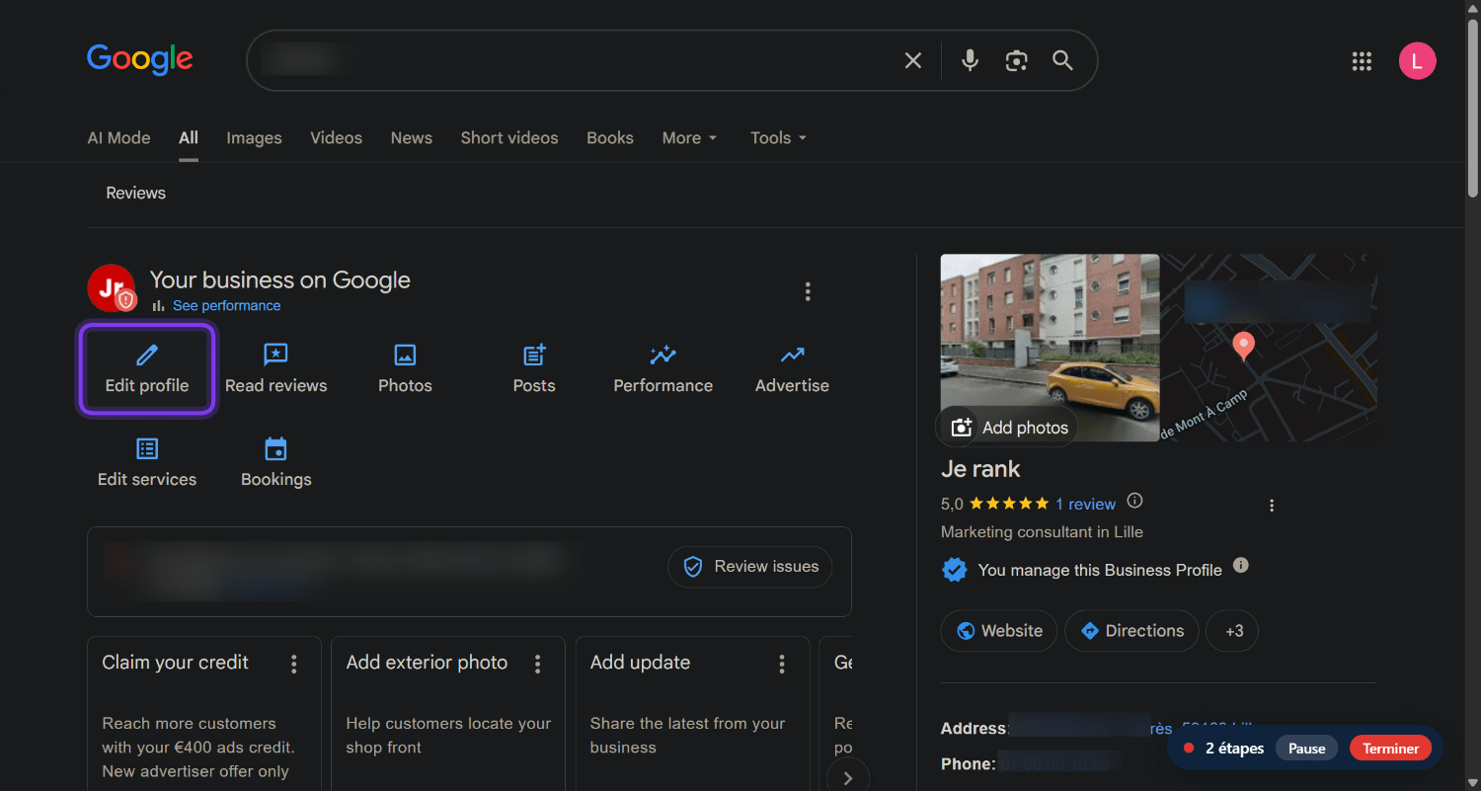Click the Website button
Viewport: 1481px width, 791px height.
pos(998,631)
